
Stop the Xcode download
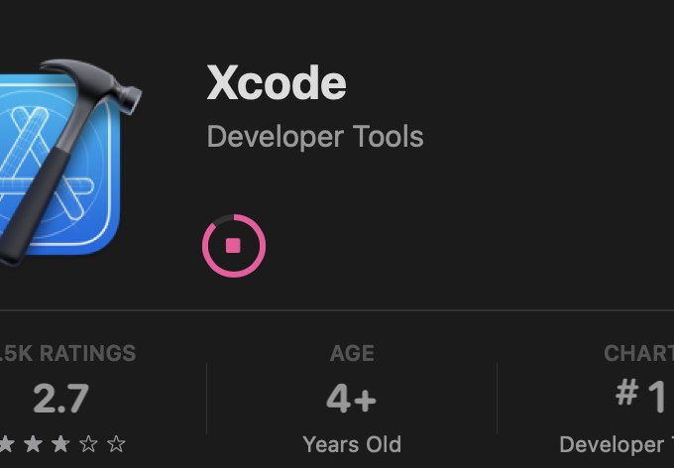click(x=234, y=245)
